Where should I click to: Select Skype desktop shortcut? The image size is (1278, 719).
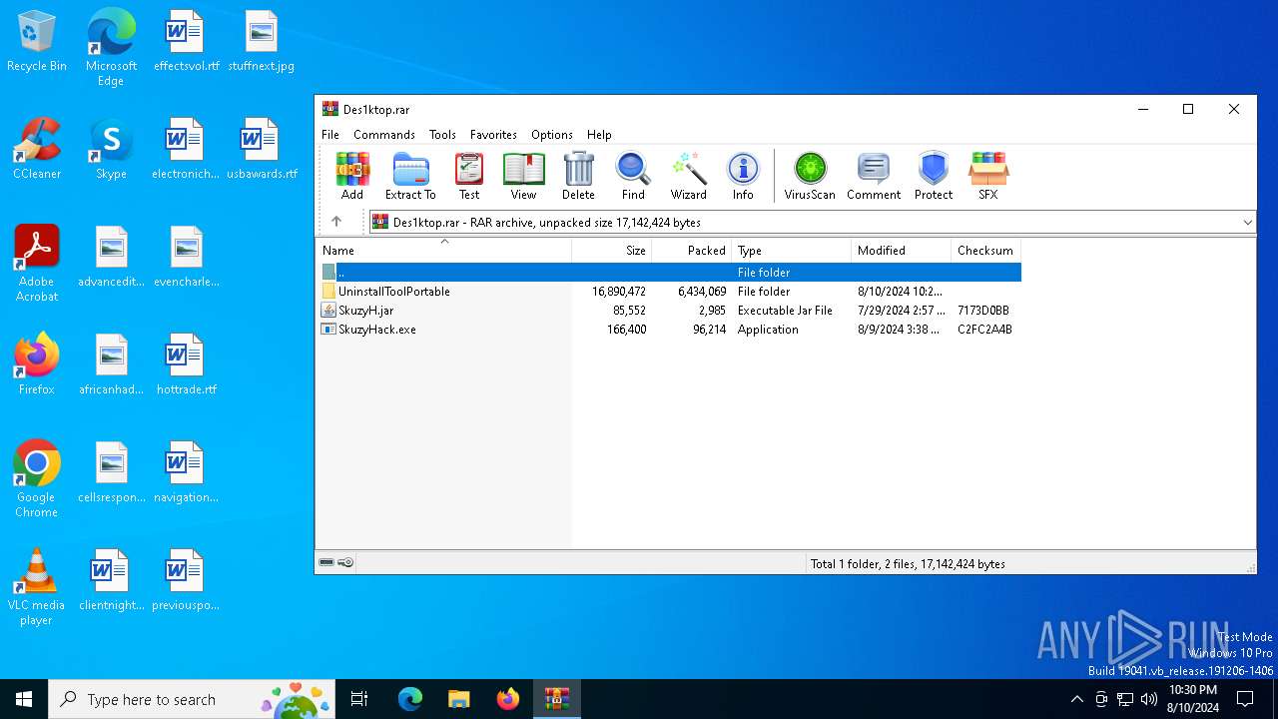coord(111,150)
